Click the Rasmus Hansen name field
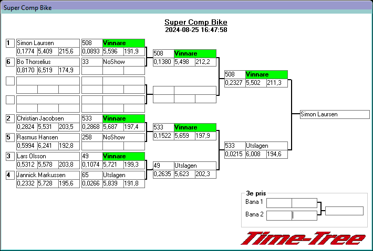This screenshot has height=251, width=373. (x=48, y=137)
